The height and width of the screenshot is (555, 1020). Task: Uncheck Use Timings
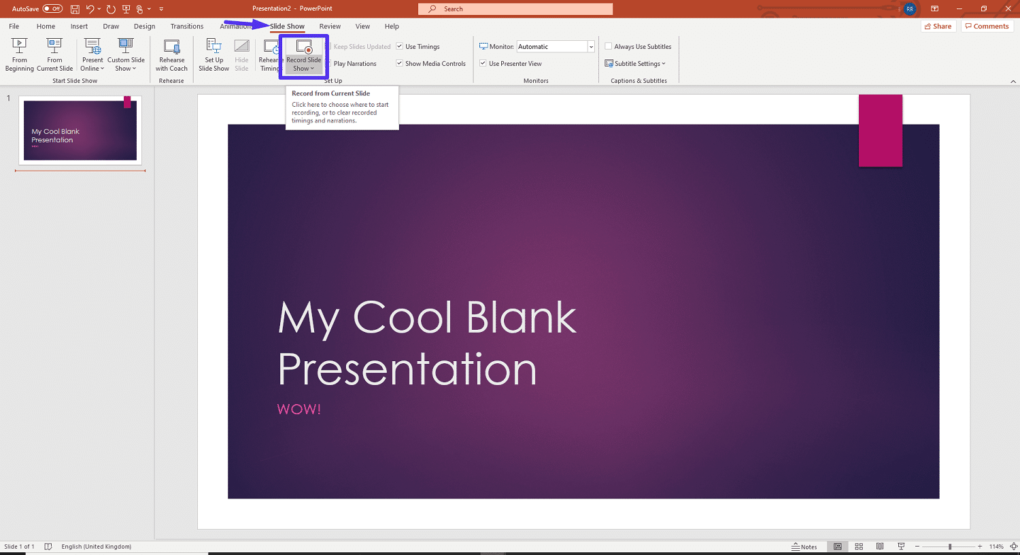(399, 46)
